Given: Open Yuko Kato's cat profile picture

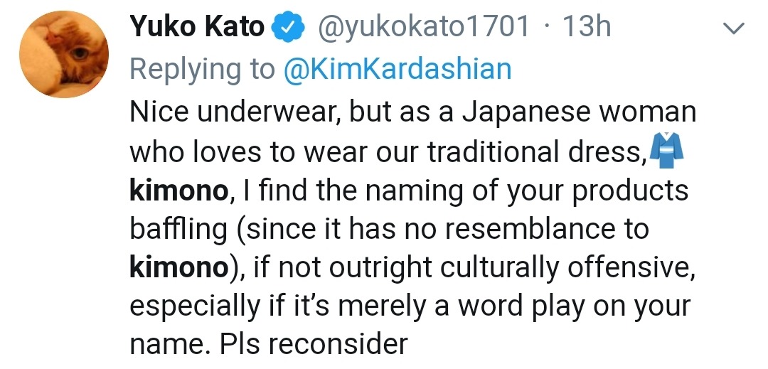Looking at the screenshot, I should coord(64,54).
